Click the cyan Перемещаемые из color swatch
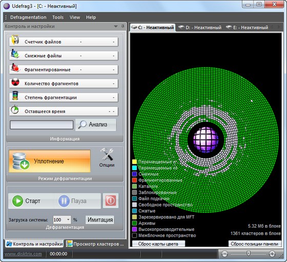Image resolution: width=287 pixels, height=262 pixels. click(134, 168)
